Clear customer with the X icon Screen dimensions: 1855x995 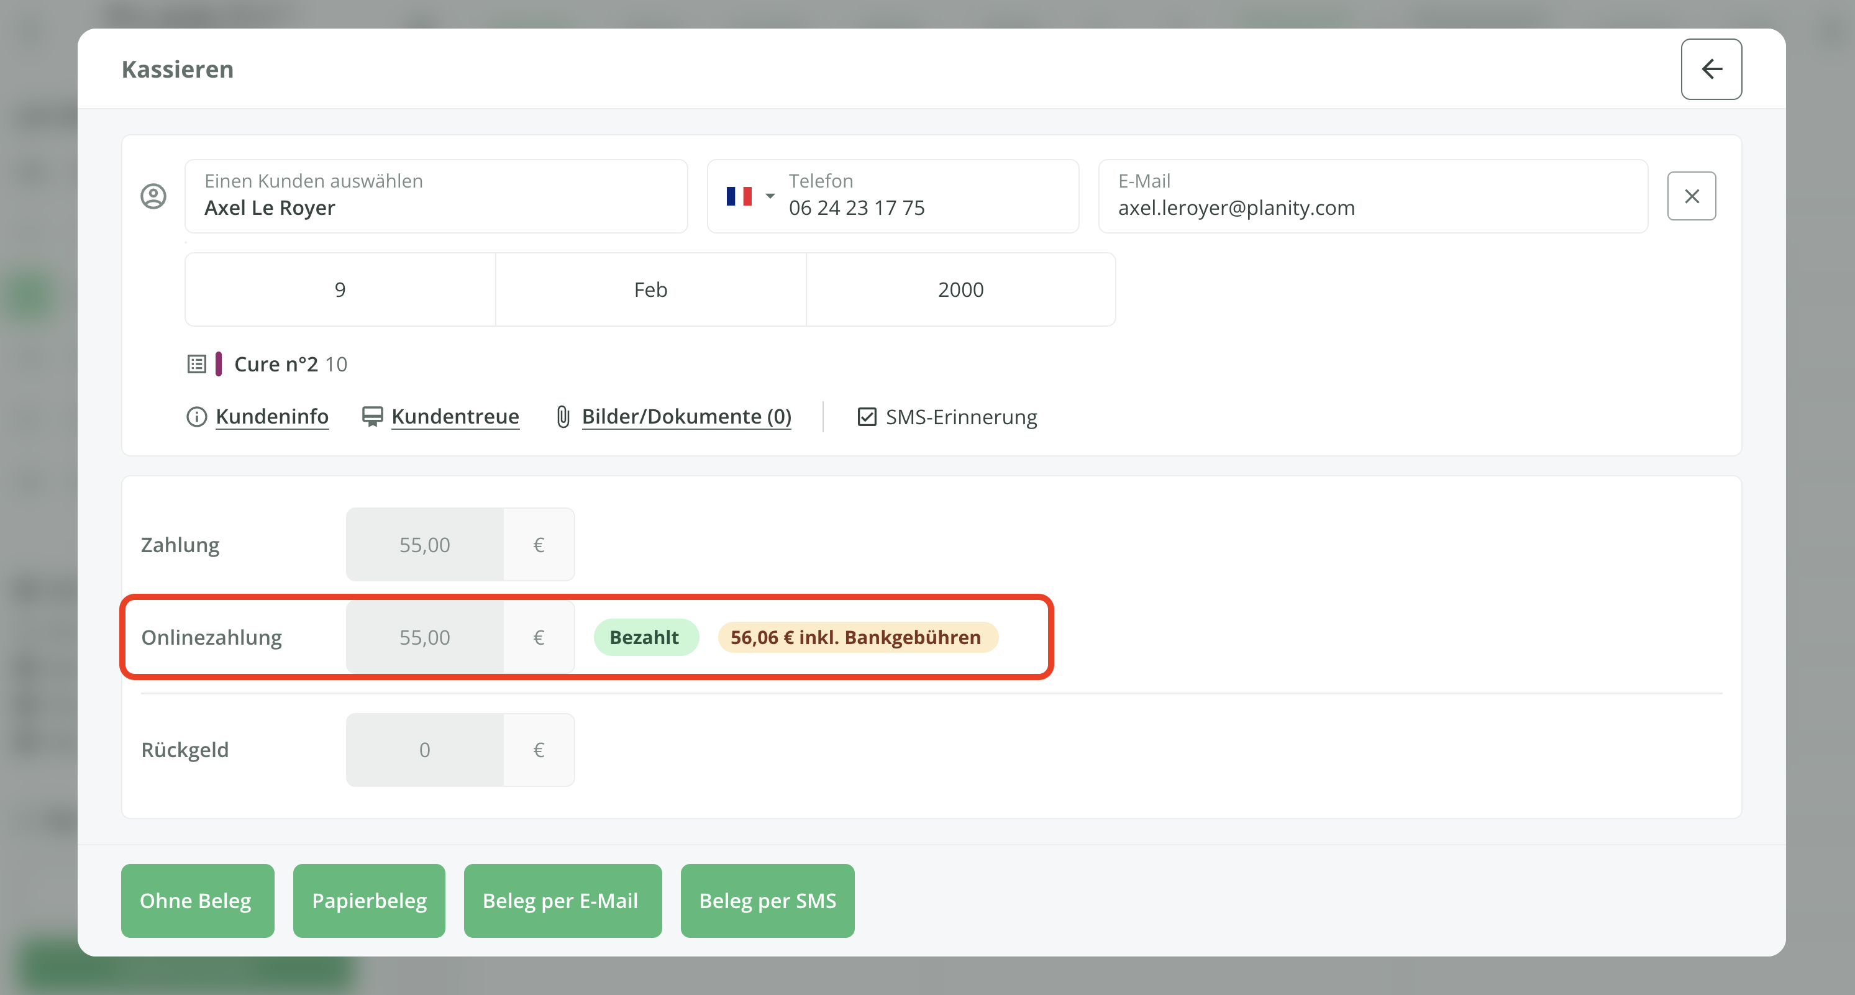point(1692,196)
